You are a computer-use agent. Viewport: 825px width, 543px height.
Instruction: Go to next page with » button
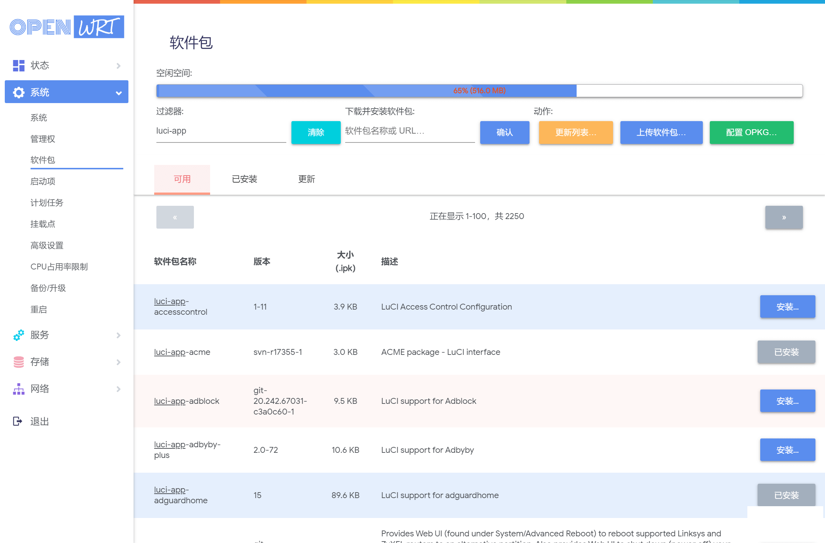784,217
